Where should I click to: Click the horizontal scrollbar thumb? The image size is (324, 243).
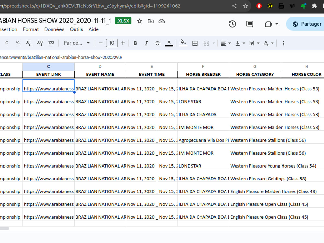pos(5,228)
